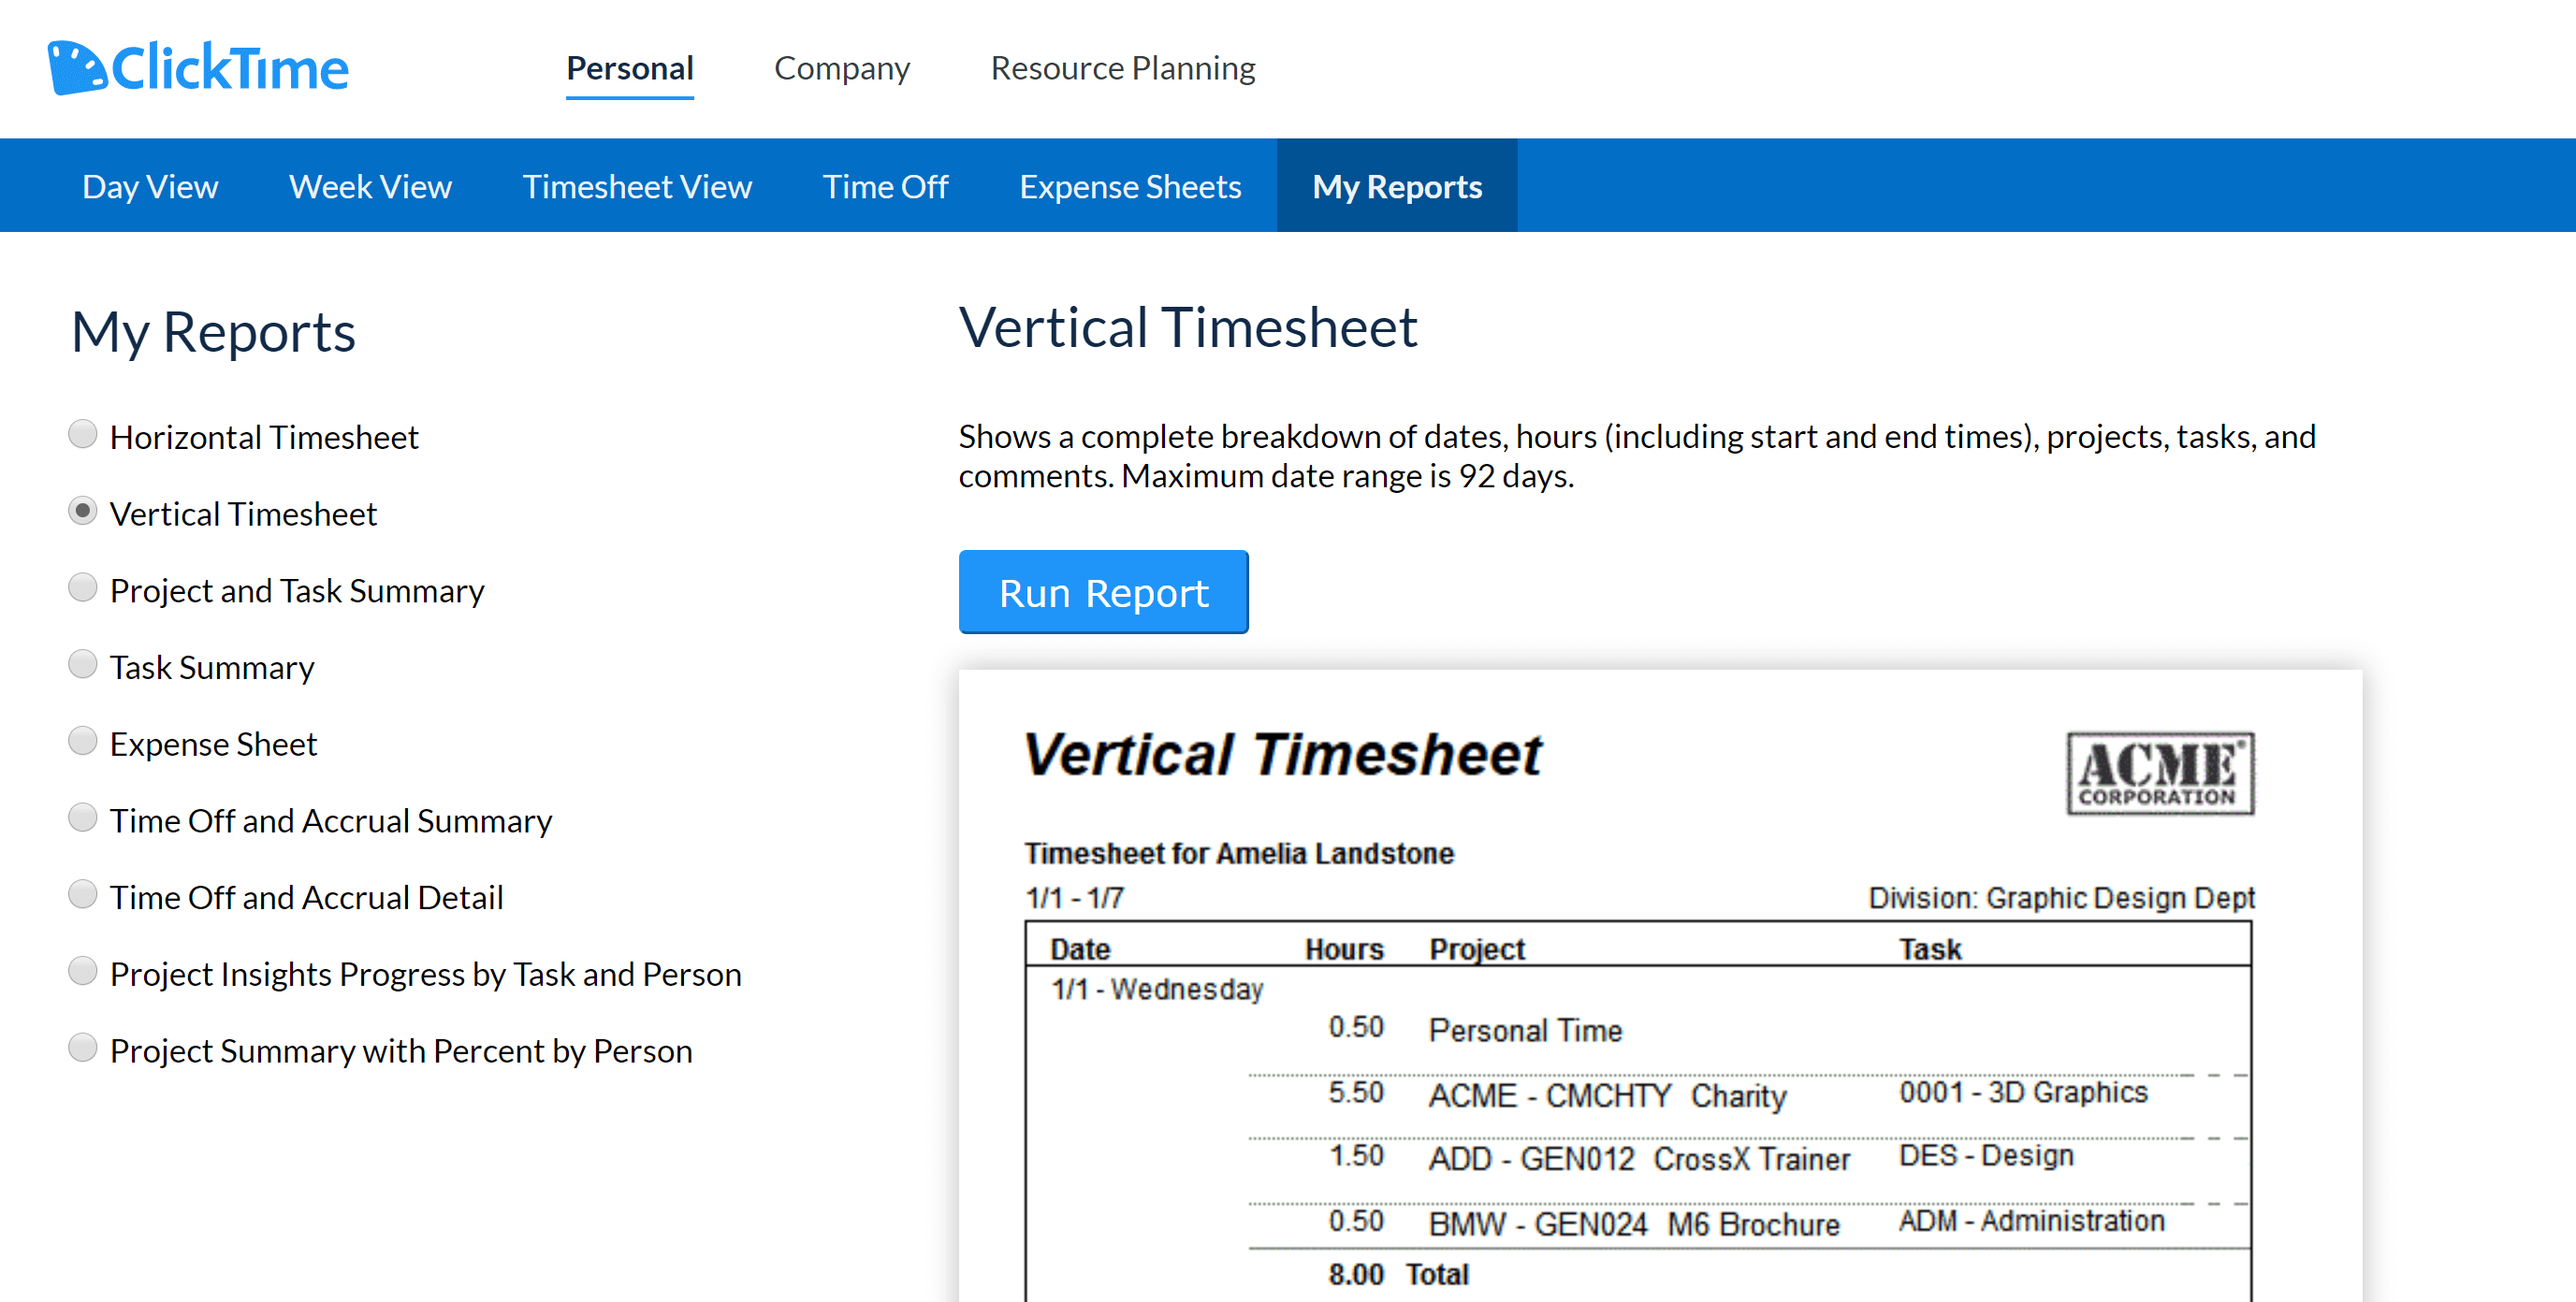This screenshot has height=1302, width=2576.
Task: Select the Vertical Timesheet report
Action: coord(83,511)
